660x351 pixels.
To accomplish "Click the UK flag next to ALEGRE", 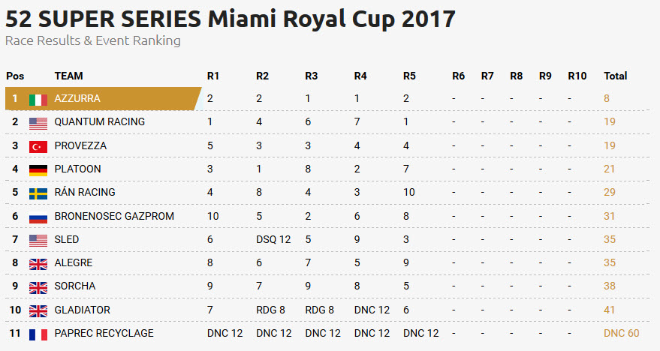I will click(x=38, y=264).
